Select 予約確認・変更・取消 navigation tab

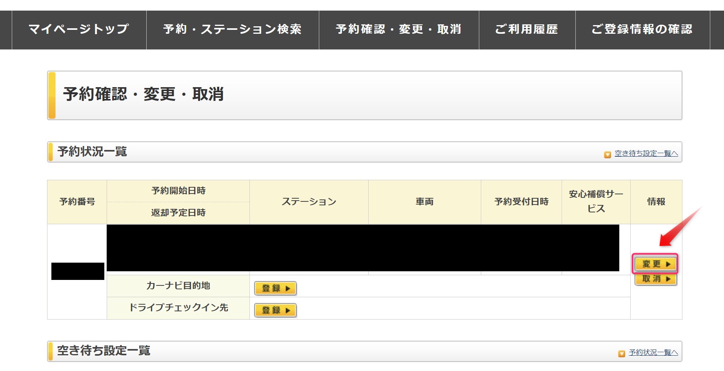pyautogui.click(x=399, y=29)
